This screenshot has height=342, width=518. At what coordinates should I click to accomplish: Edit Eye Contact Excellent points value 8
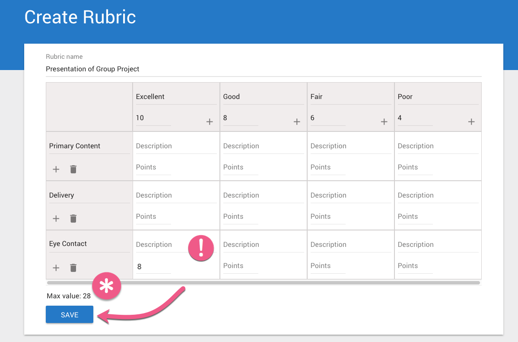click(x=153, y=267)
